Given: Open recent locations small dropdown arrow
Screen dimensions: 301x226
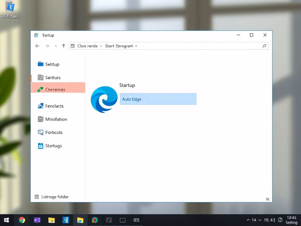Looking at the screenshot, I should pyautogui.click(x=56, y=46).
